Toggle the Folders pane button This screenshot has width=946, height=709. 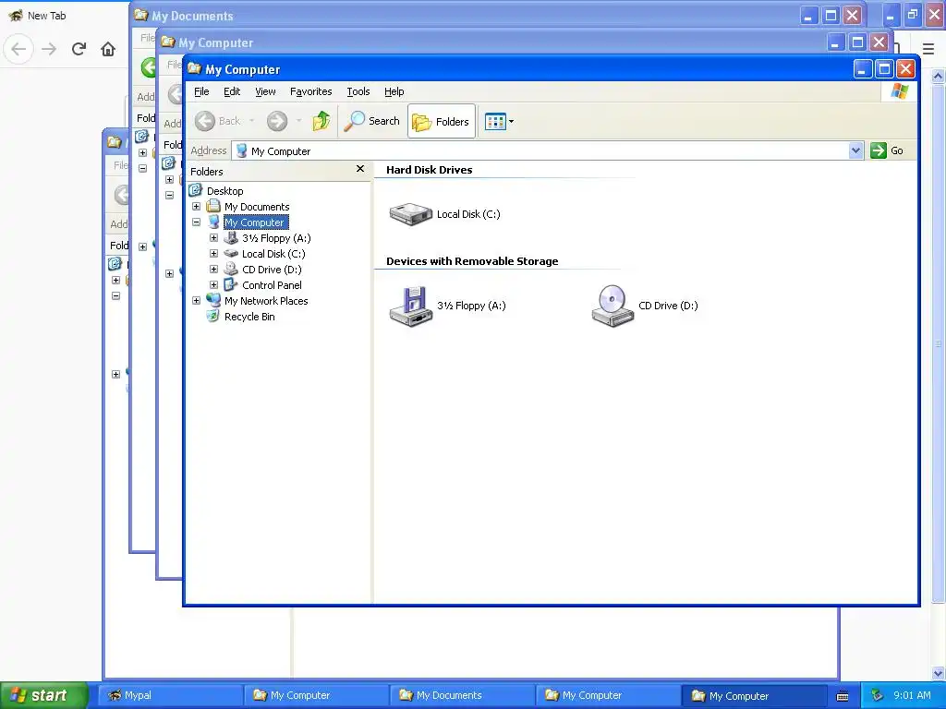coord(441,121)
